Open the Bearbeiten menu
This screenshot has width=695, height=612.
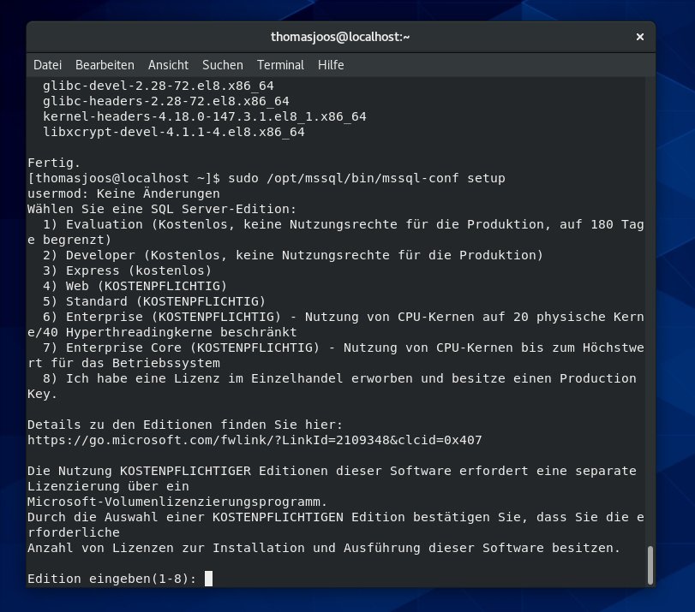pos(105,65)
